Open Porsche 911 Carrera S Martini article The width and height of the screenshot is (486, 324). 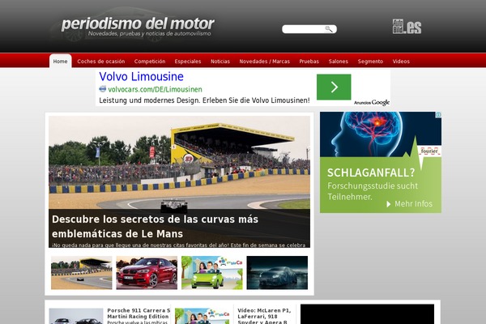pyautogui.click(x=139, y=313)
